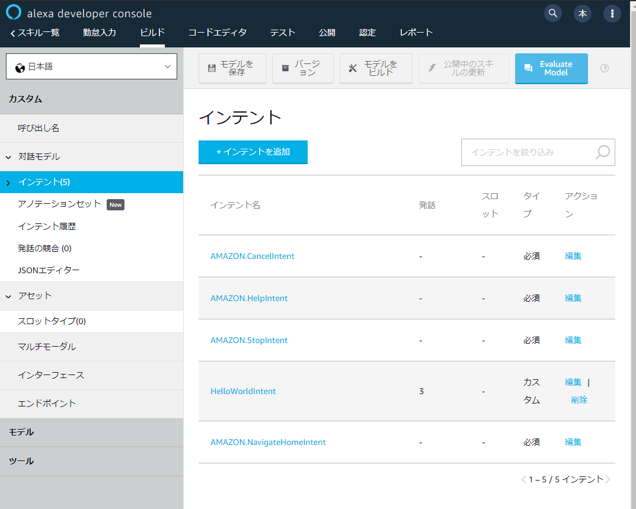Select the カスタム sidebar header
The image size is (636, 509).
[92, 100]
